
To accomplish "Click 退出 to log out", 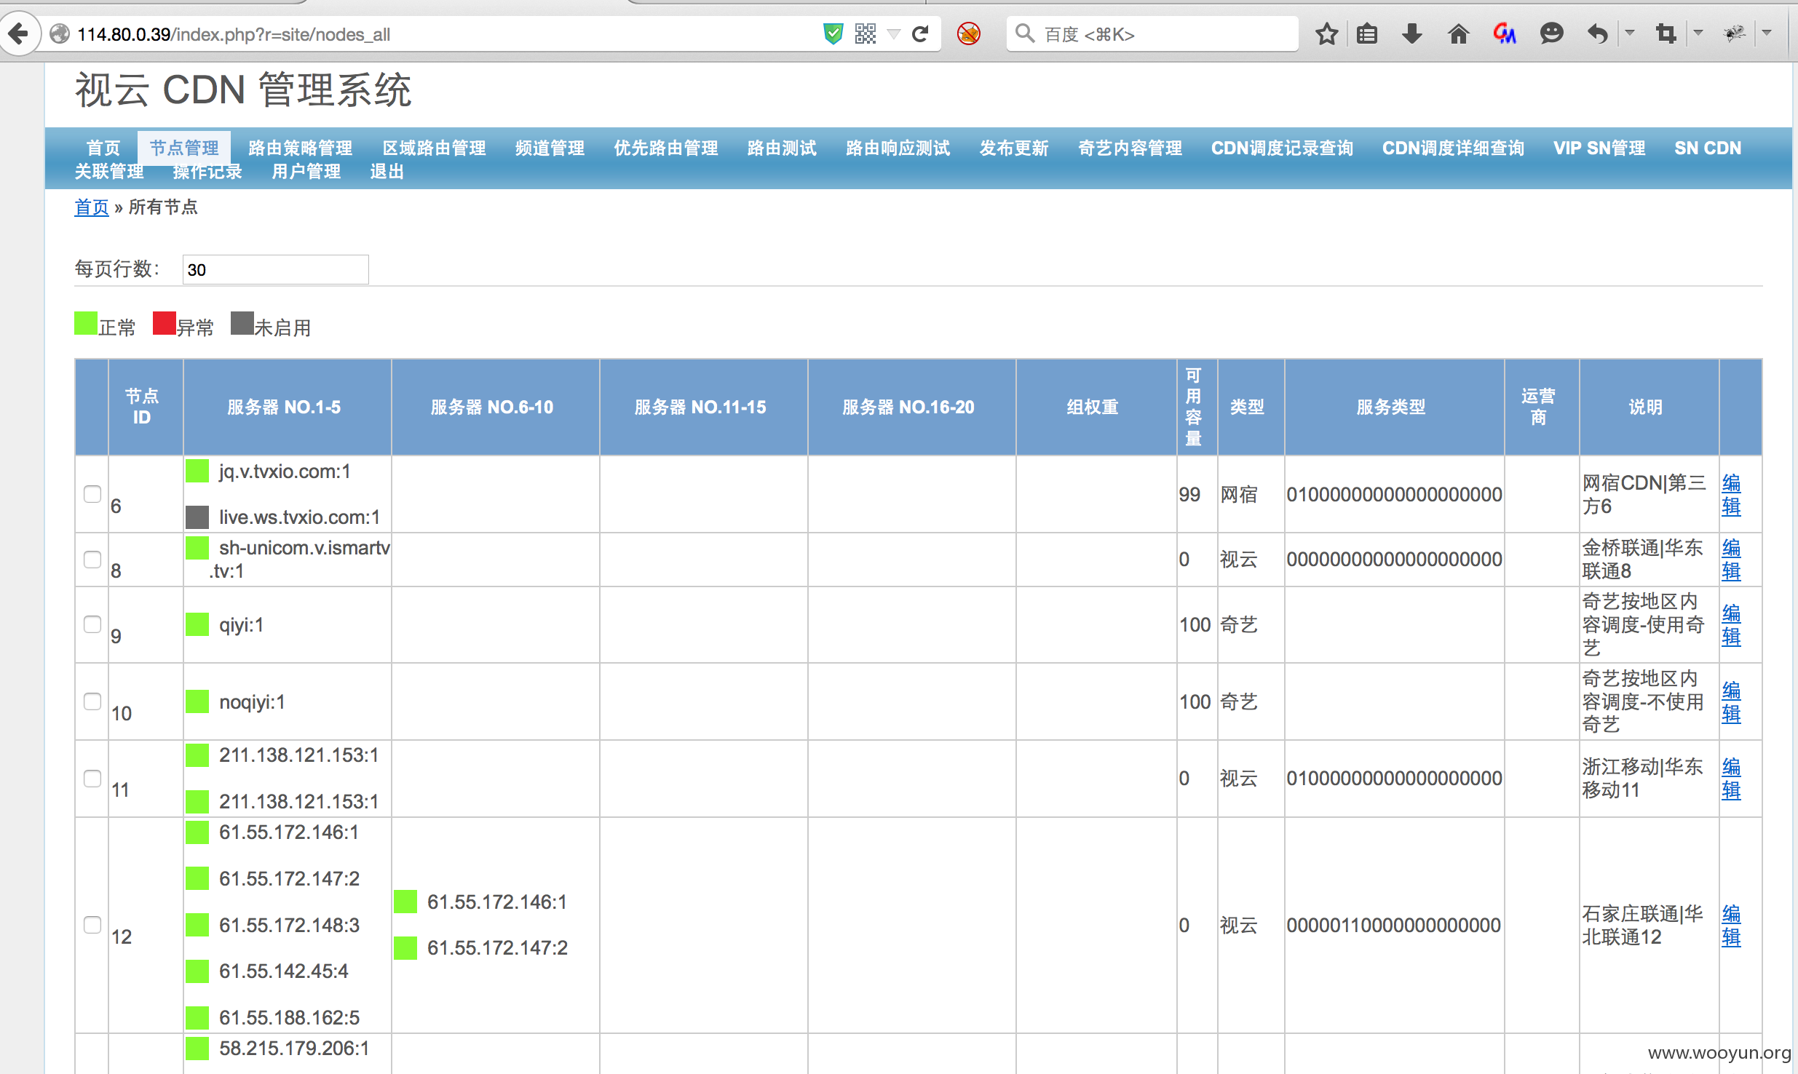I will pos(387,171).
